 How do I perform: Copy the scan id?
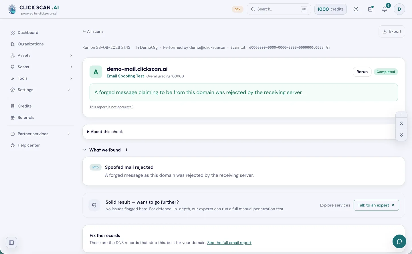point(328,47)
